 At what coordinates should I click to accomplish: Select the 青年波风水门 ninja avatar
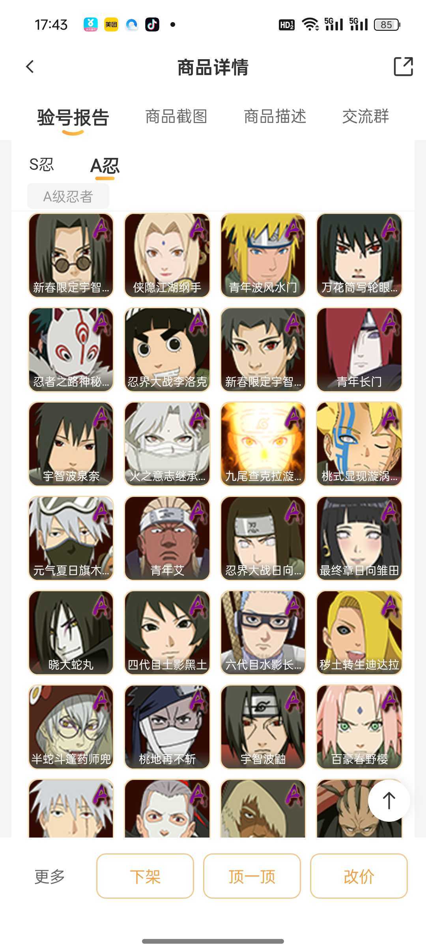click(263, 255)
